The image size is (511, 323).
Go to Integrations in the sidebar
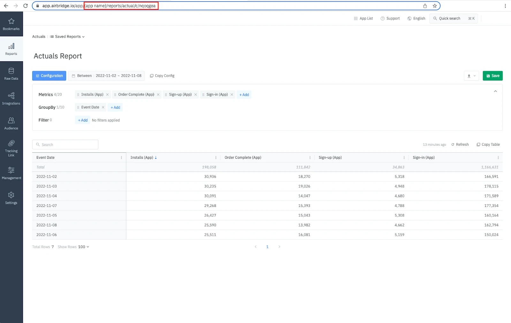click(x=11, y=99)
